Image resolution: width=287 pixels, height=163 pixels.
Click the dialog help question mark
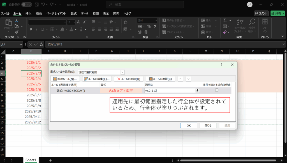click(x=221, y=65)
